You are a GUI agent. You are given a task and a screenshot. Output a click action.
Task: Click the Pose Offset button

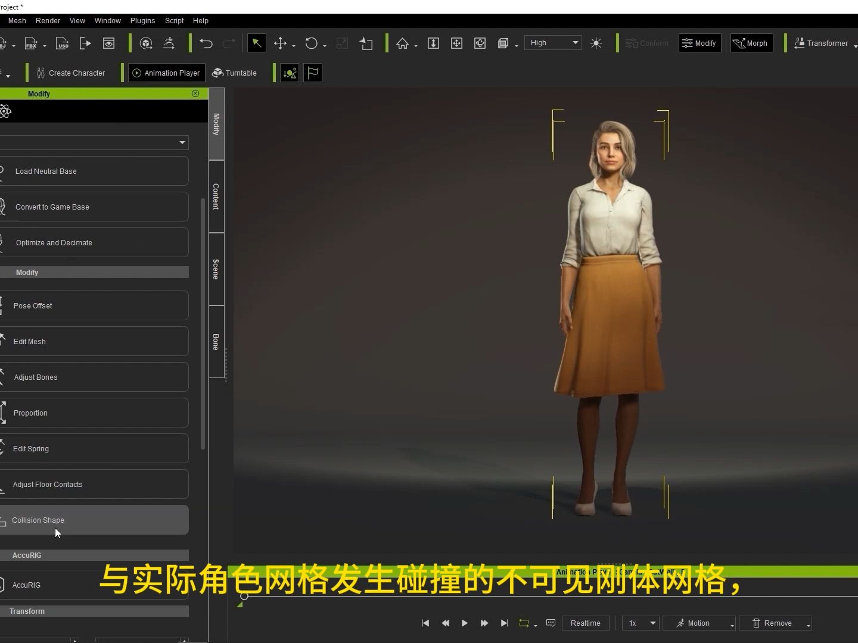tap(94, 306)
